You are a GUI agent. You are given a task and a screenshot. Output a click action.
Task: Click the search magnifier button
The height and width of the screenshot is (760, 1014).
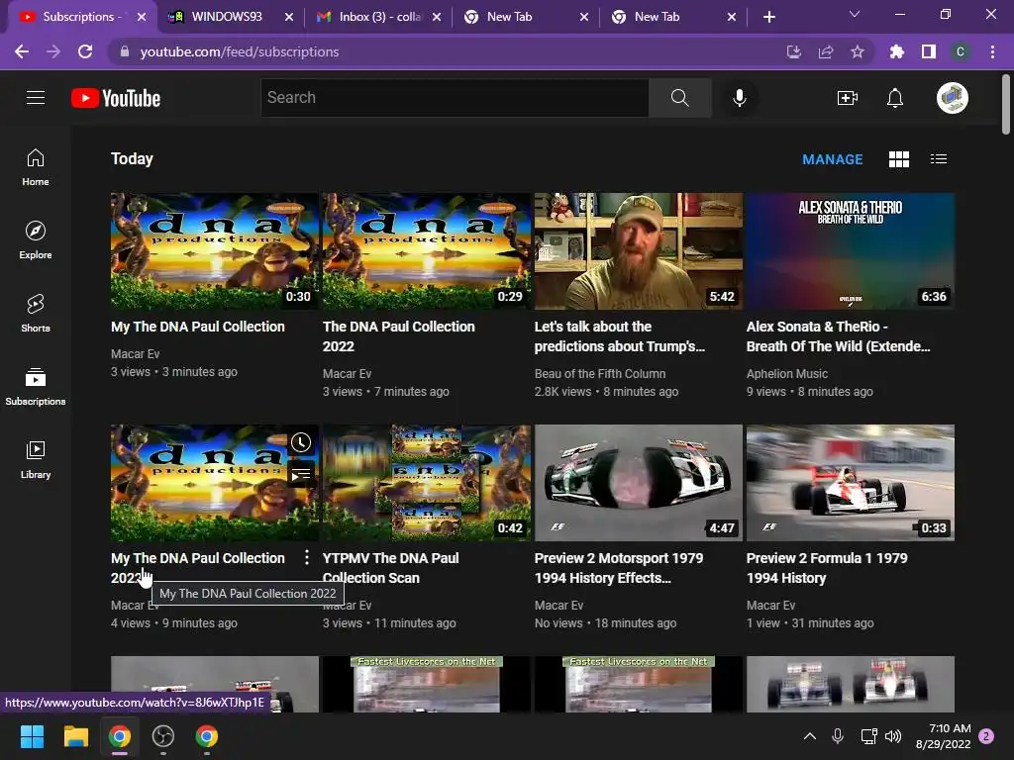679,98
